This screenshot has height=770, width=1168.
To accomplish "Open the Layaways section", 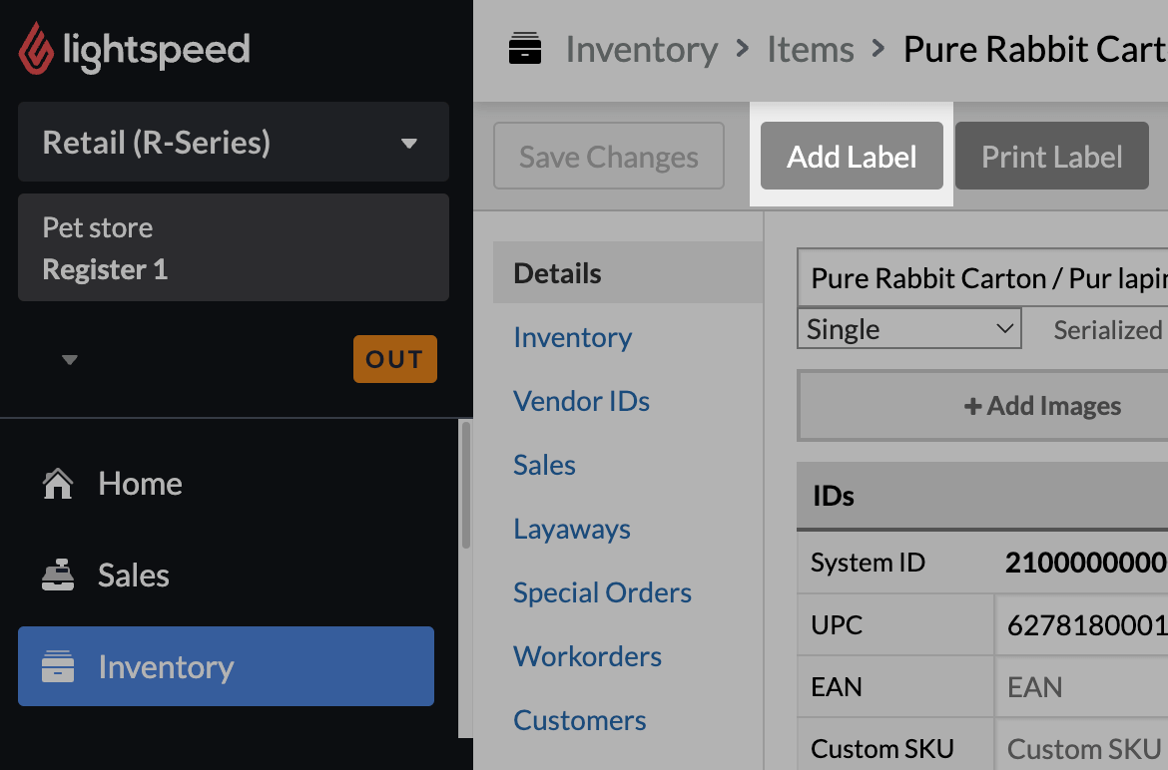I will tap(571, 529).
